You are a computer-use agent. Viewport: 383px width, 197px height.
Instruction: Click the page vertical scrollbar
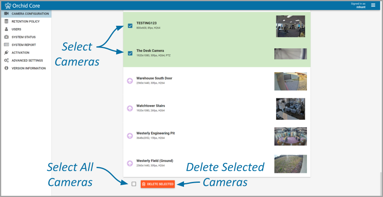point(381,184)
